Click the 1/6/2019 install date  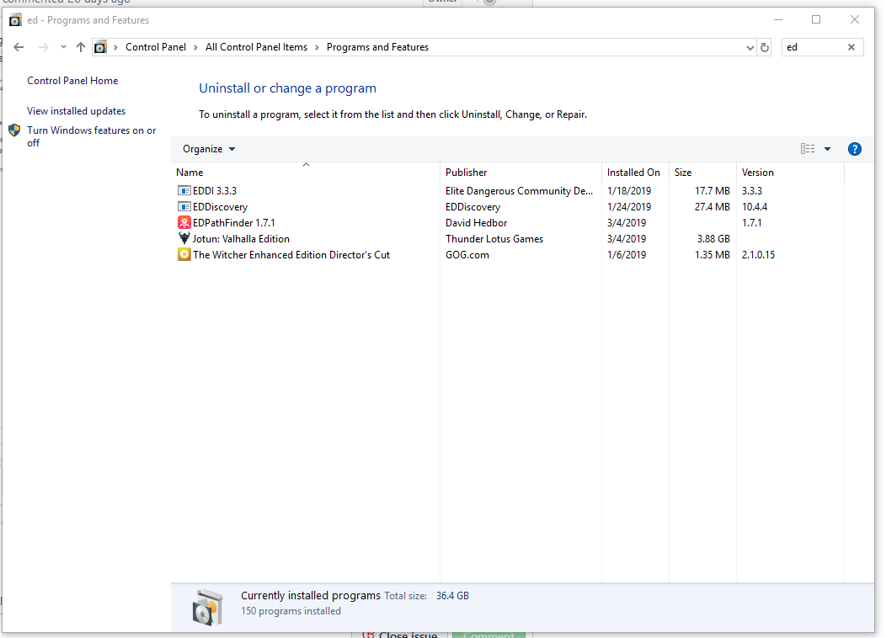627,255
